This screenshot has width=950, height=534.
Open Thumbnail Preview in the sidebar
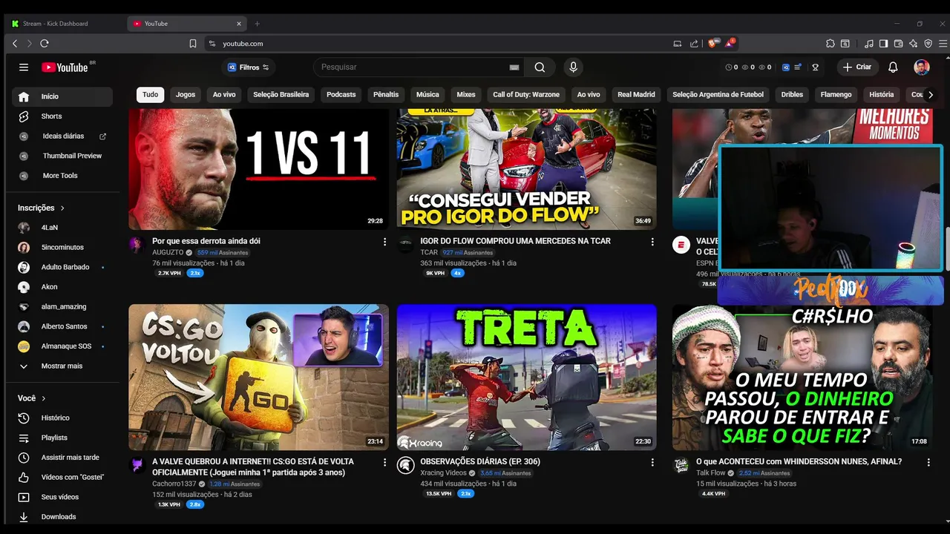coord(62,156)
